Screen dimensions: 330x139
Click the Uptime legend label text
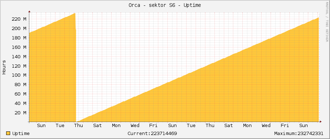(x=21, y=134)
